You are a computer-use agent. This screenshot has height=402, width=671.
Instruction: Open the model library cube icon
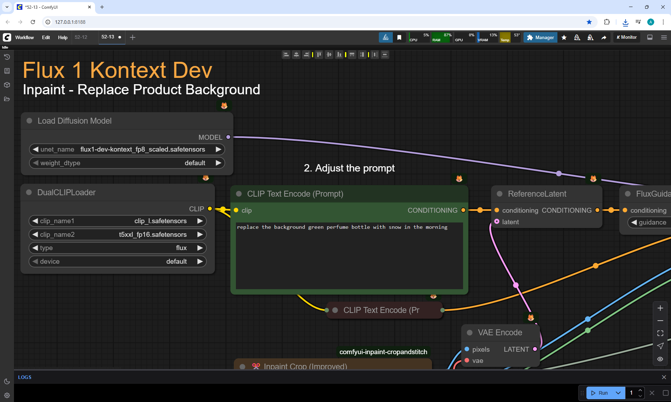tap(7, 85)
